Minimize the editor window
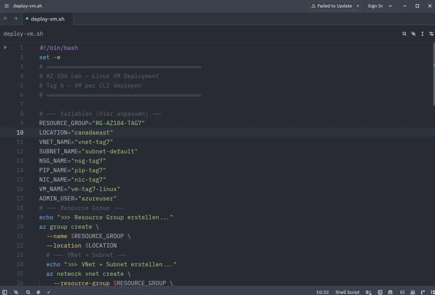The width and height of the screenshot is (435, 295). (x=405, y=6)
